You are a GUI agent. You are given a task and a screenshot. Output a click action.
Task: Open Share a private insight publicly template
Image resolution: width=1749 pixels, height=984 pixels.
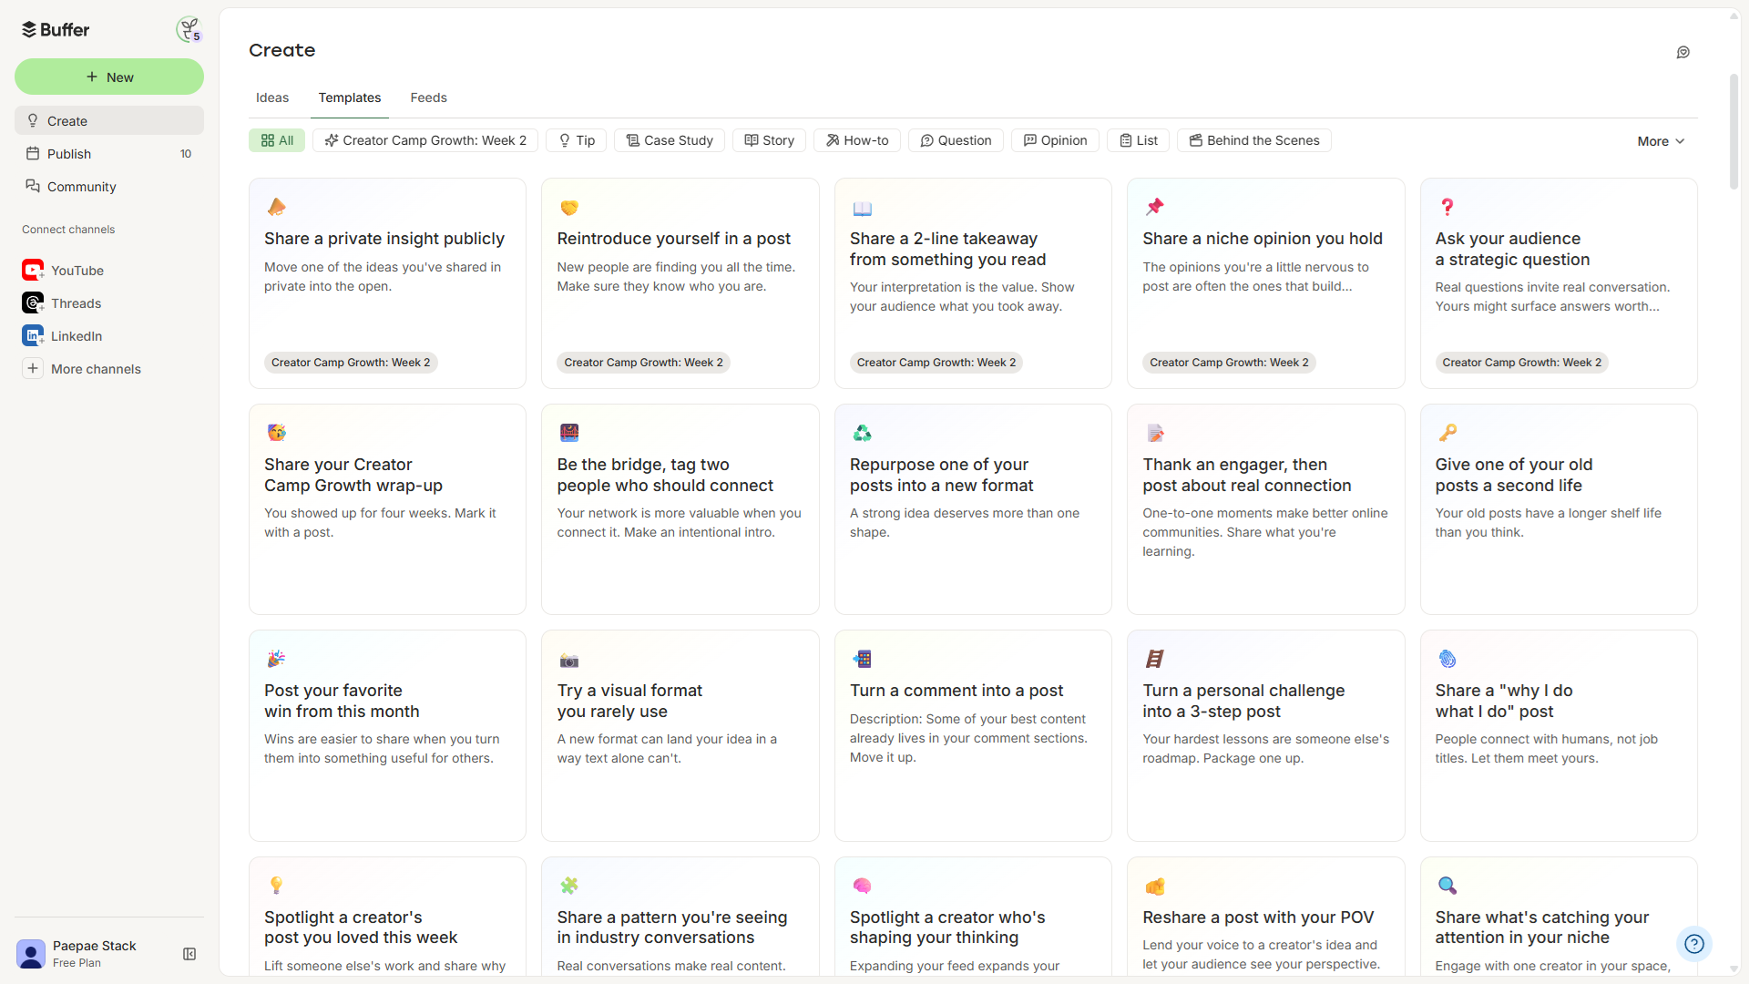[x=387, y=283]
